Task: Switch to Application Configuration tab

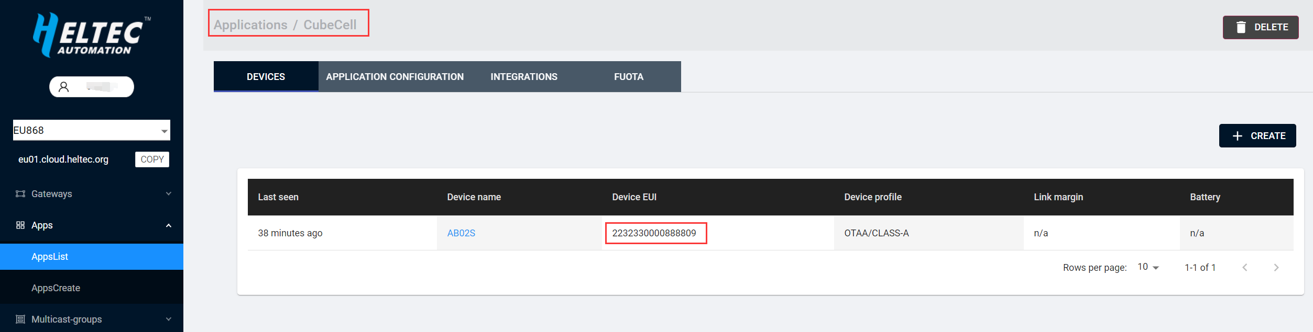Action: coord(395,77)
